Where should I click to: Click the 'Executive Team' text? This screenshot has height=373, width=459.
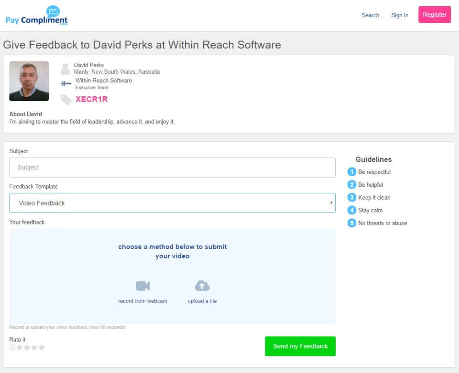pyautogui.click(x=92, y=88)
